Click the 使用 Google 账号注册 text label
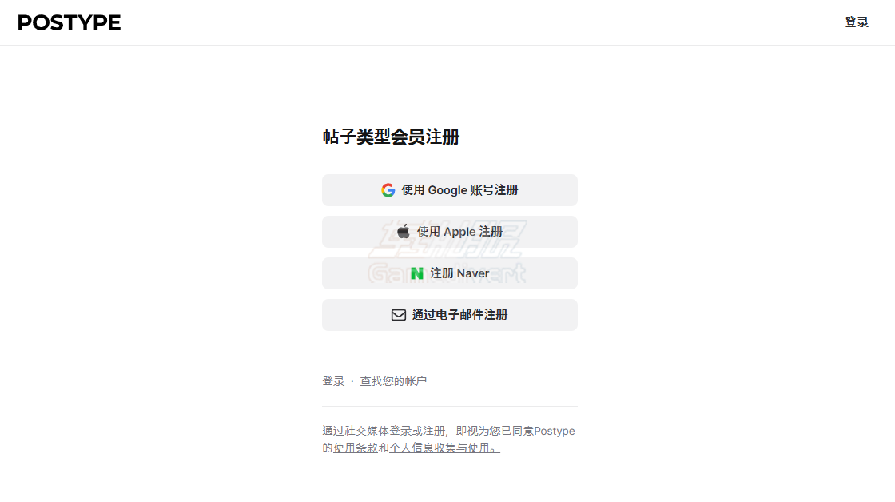Image resolution: width=895 pixels, height=502 pixels. coord(459,190)
